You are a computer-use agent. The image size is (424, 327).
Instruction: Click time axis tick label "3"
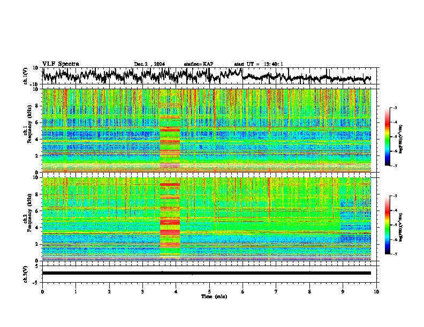pyautogui.click(x=142, y=292)
